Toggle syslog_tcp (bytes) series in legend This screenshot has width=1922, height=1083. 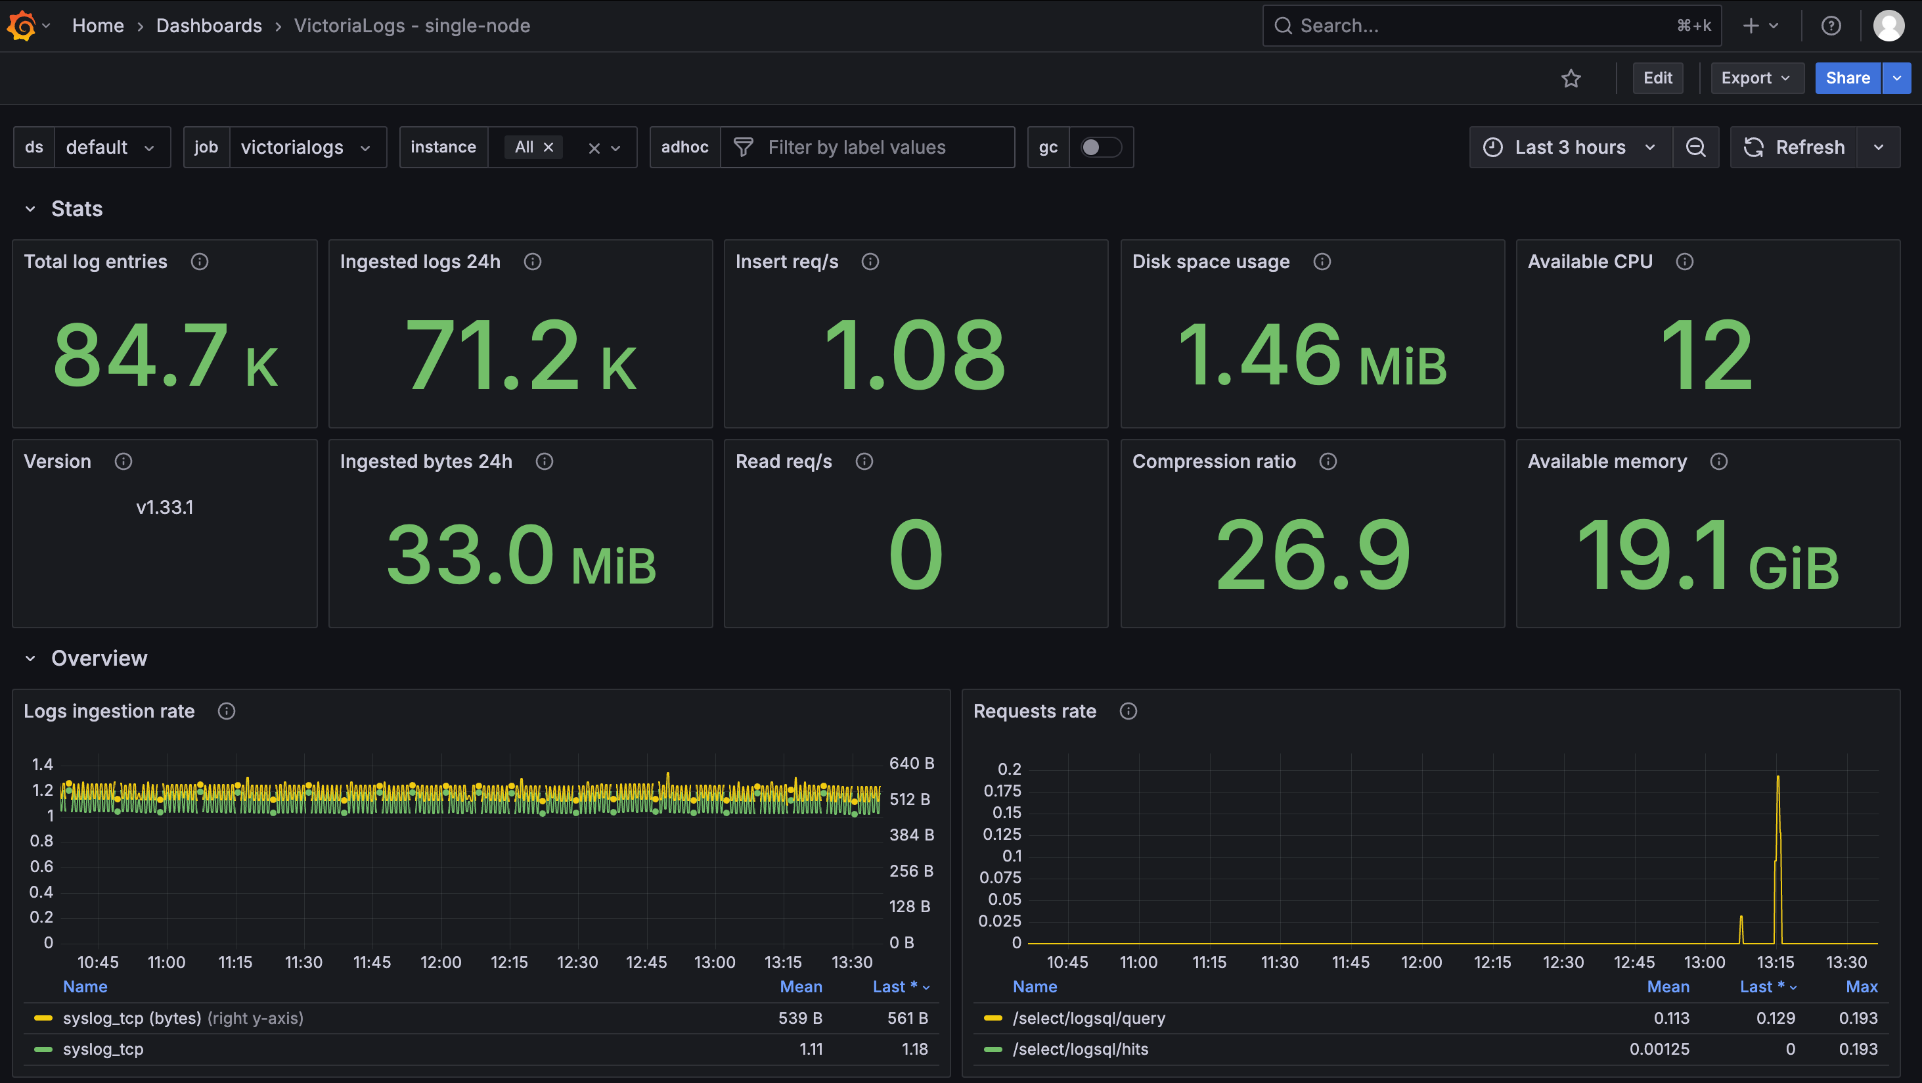[x=131, y=1018]
